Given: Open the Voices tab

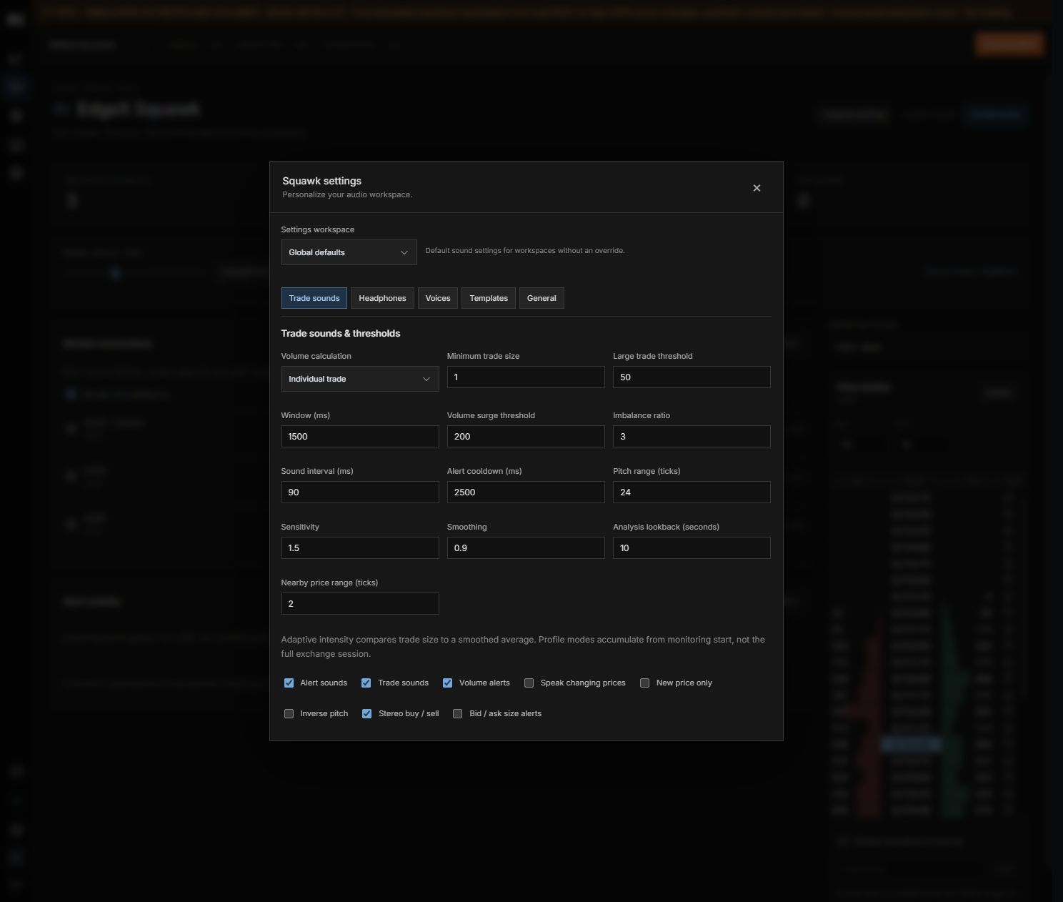Looking at the screenshot, I should click(438, 298).
